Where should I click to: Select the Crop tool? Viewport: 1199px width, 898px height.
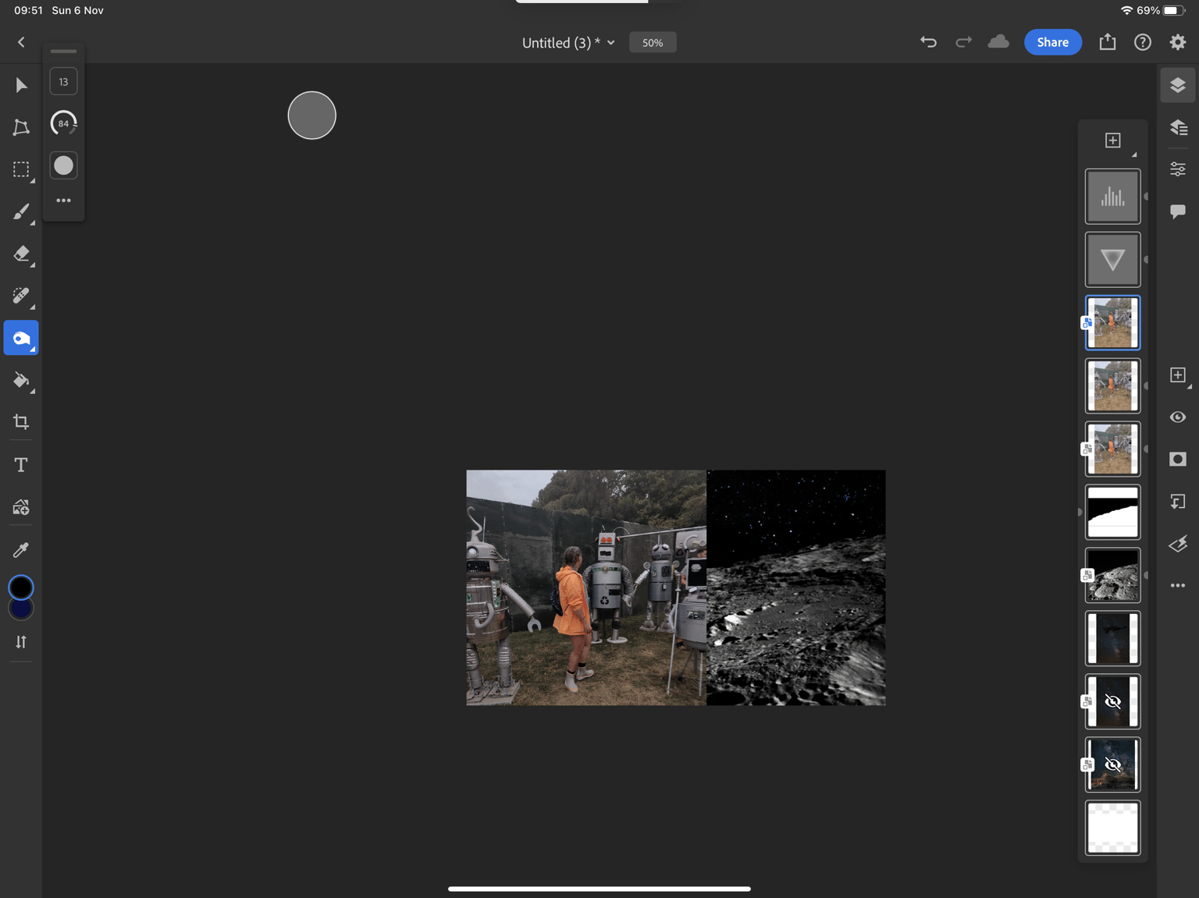(x=21, y=422)
